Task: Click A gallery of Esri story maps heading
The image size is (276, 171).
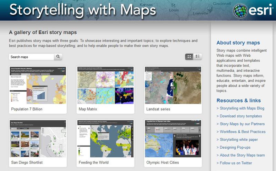Action: pos(43,33)
